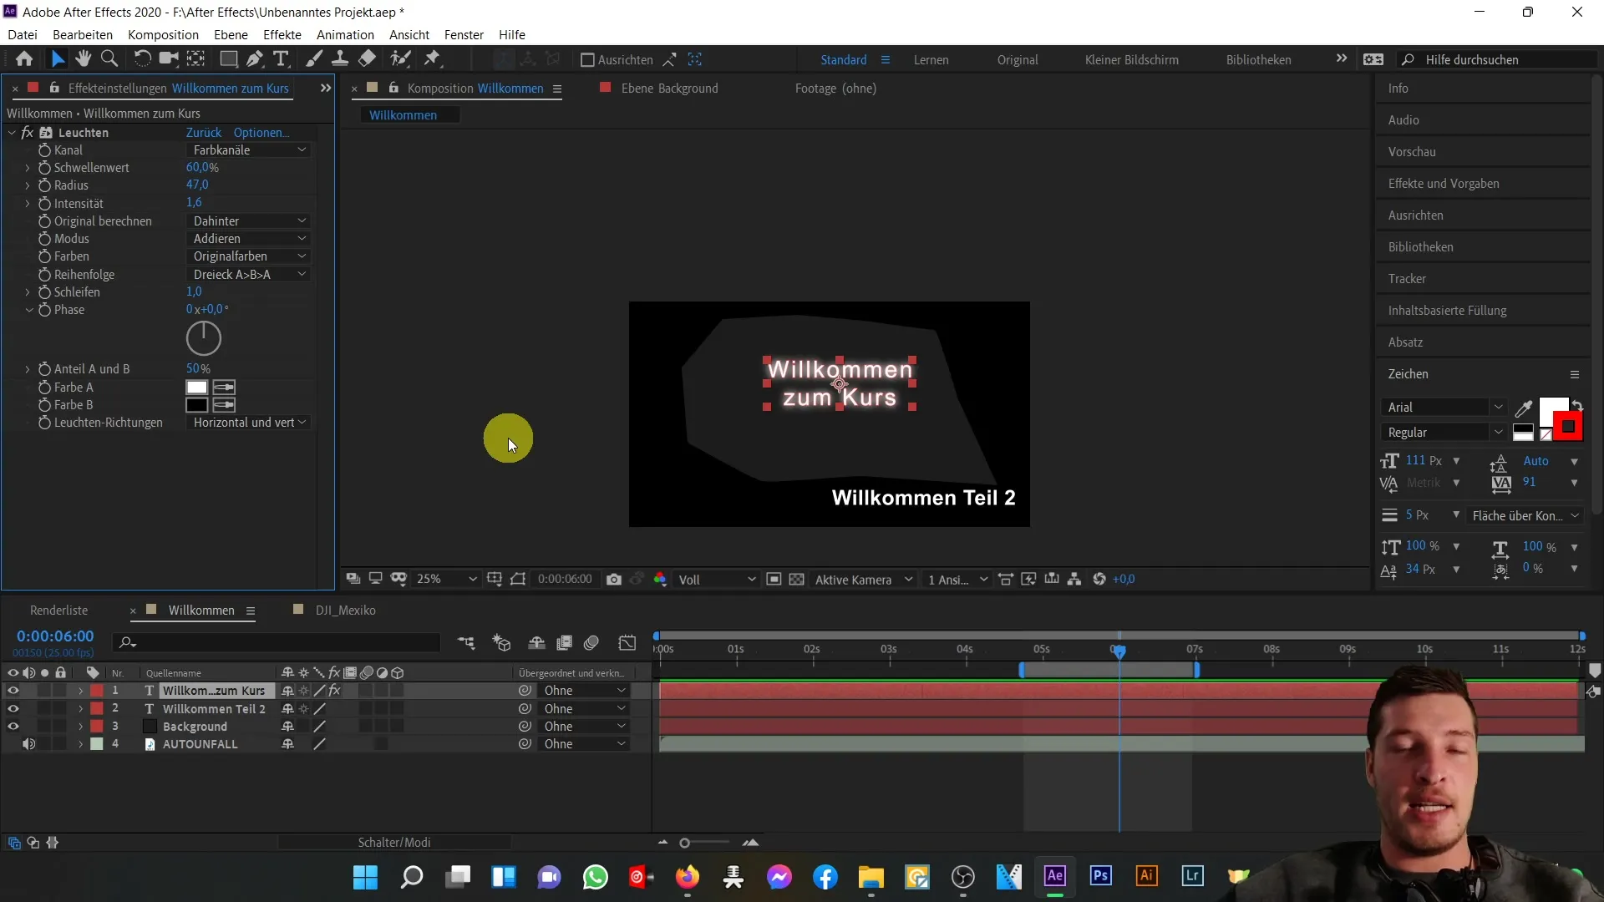Click the Willkommen tab in timeline panel
The image size is (1604, 902).
tap(201, 611)
